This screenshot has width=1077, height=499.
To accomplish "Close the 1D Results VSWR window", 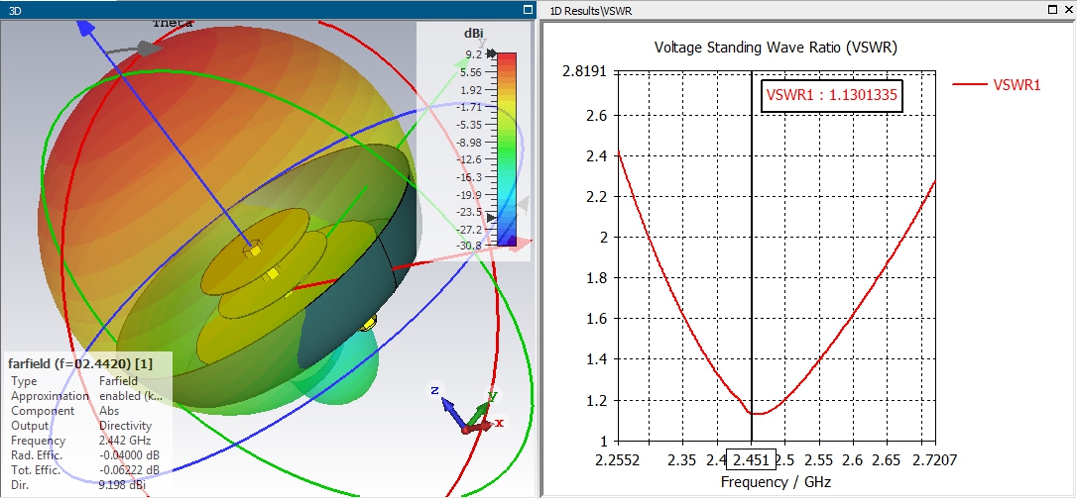I will (1068, 10).
